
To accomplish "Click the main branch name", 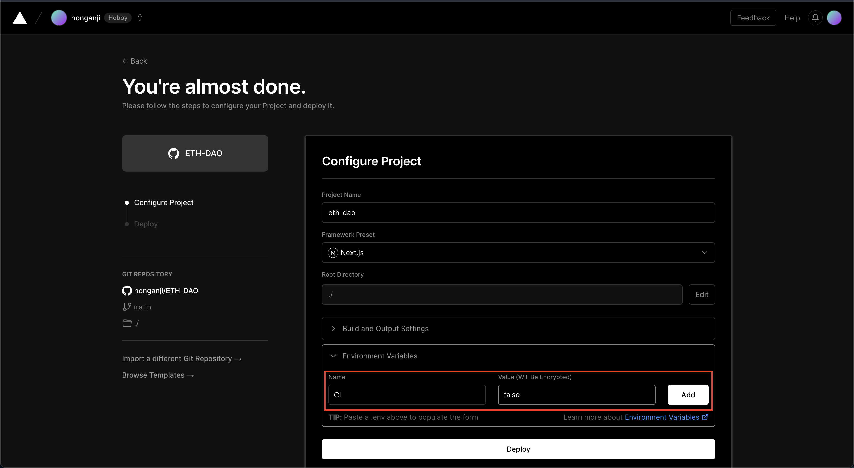I will pos(143,307).
